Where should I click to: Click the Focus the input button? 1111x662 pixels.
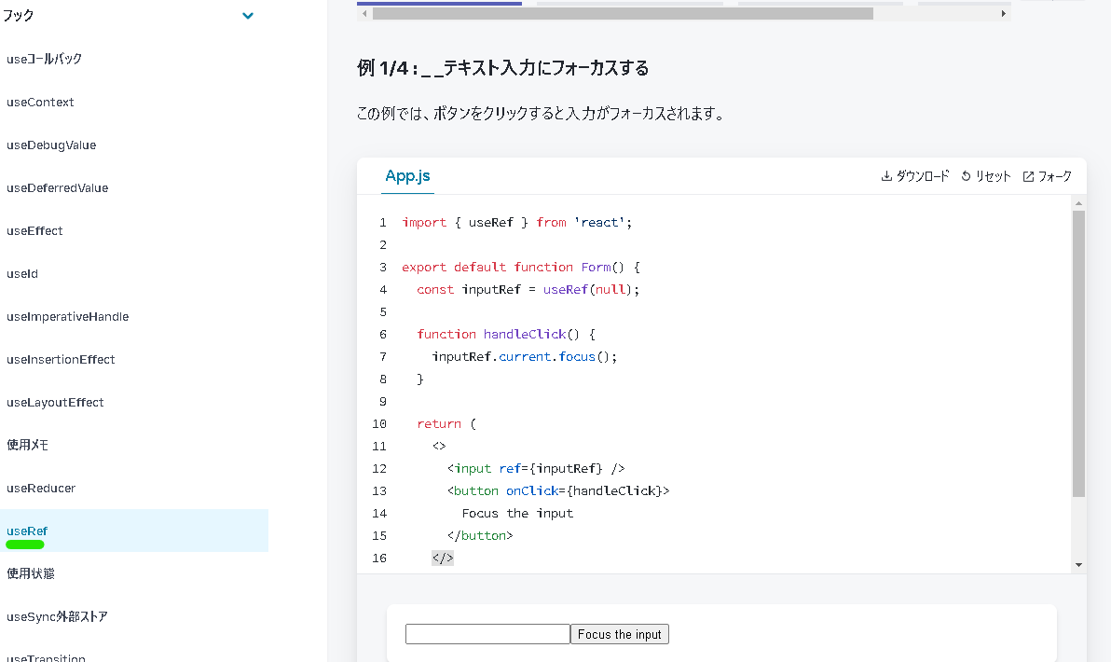pos(619,634)
